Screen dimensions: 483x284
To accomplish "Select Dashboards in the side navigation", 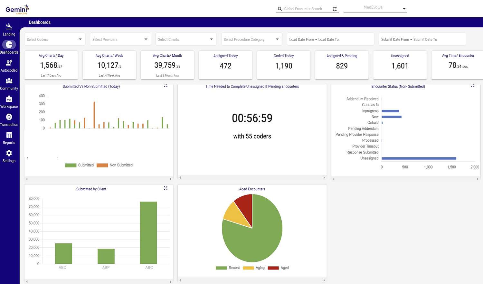I will [x=9, y=45].
